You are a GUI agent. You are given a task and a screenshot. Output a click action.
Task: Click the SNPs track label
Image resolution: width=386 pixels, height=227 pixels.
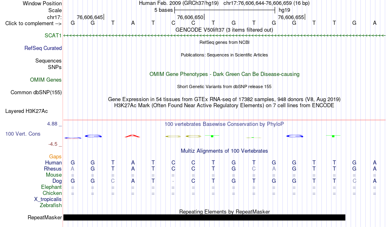(x=55, y=67)
